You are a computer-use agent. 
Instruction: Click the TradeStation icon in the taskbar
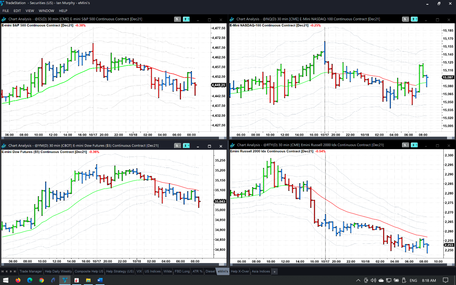pyautogui.click(x=65, y=280)
